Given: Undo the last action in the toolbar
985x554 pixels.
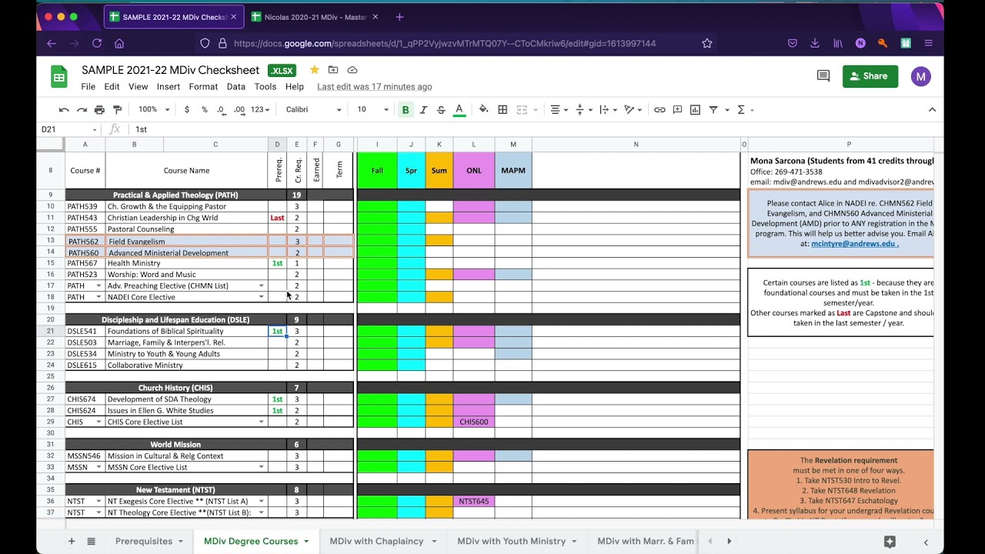Looking at the screenshot, I should pos(64,110).
